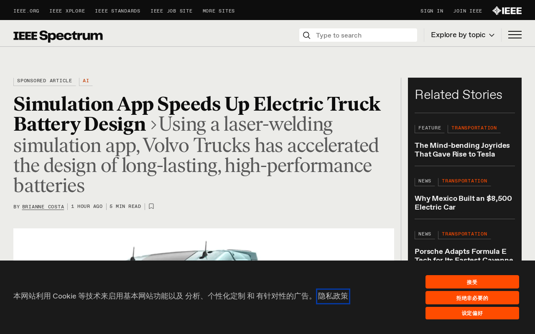Open the IEEE Spectrum home logo
The image size is (535, 334).
coord(58,36)
